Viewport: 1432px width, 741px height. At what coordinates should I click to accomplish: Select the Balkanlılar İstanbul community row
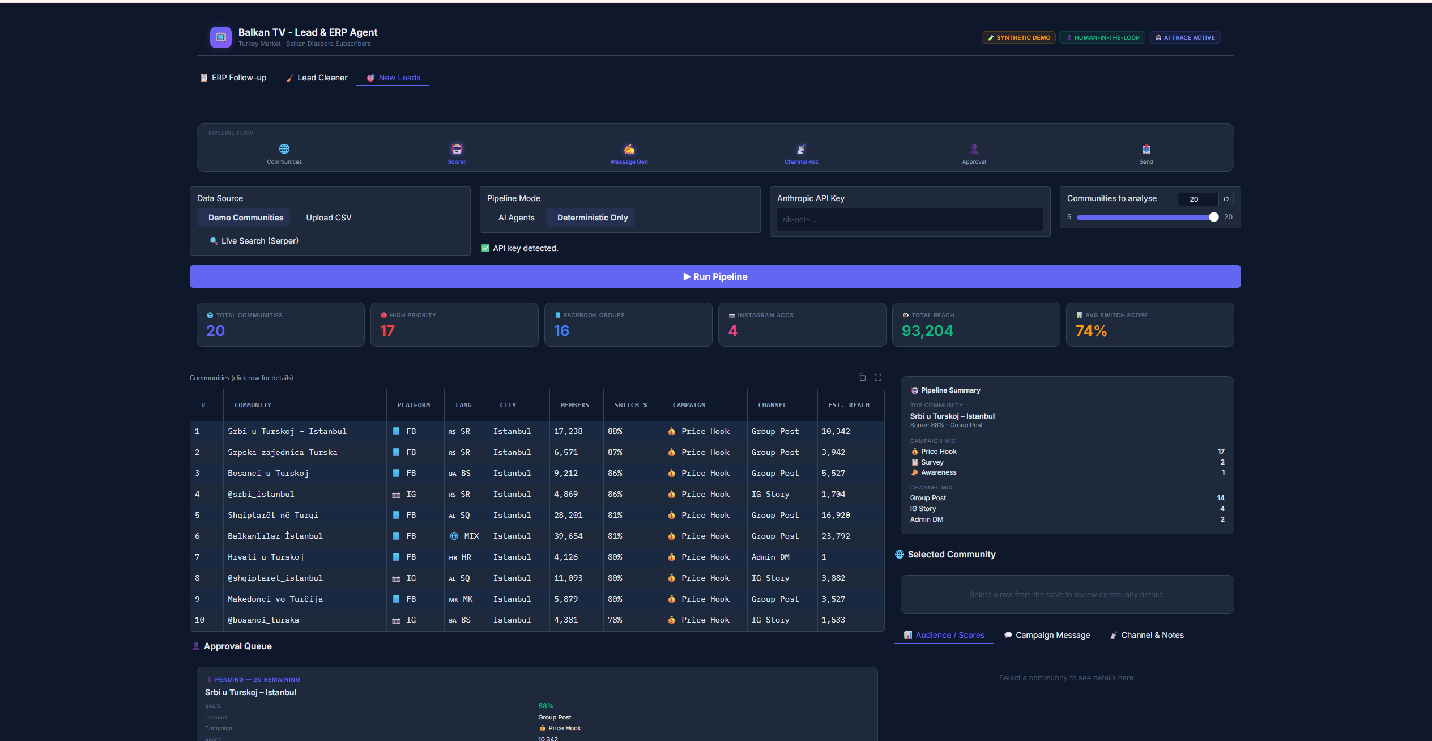(537, 536)
